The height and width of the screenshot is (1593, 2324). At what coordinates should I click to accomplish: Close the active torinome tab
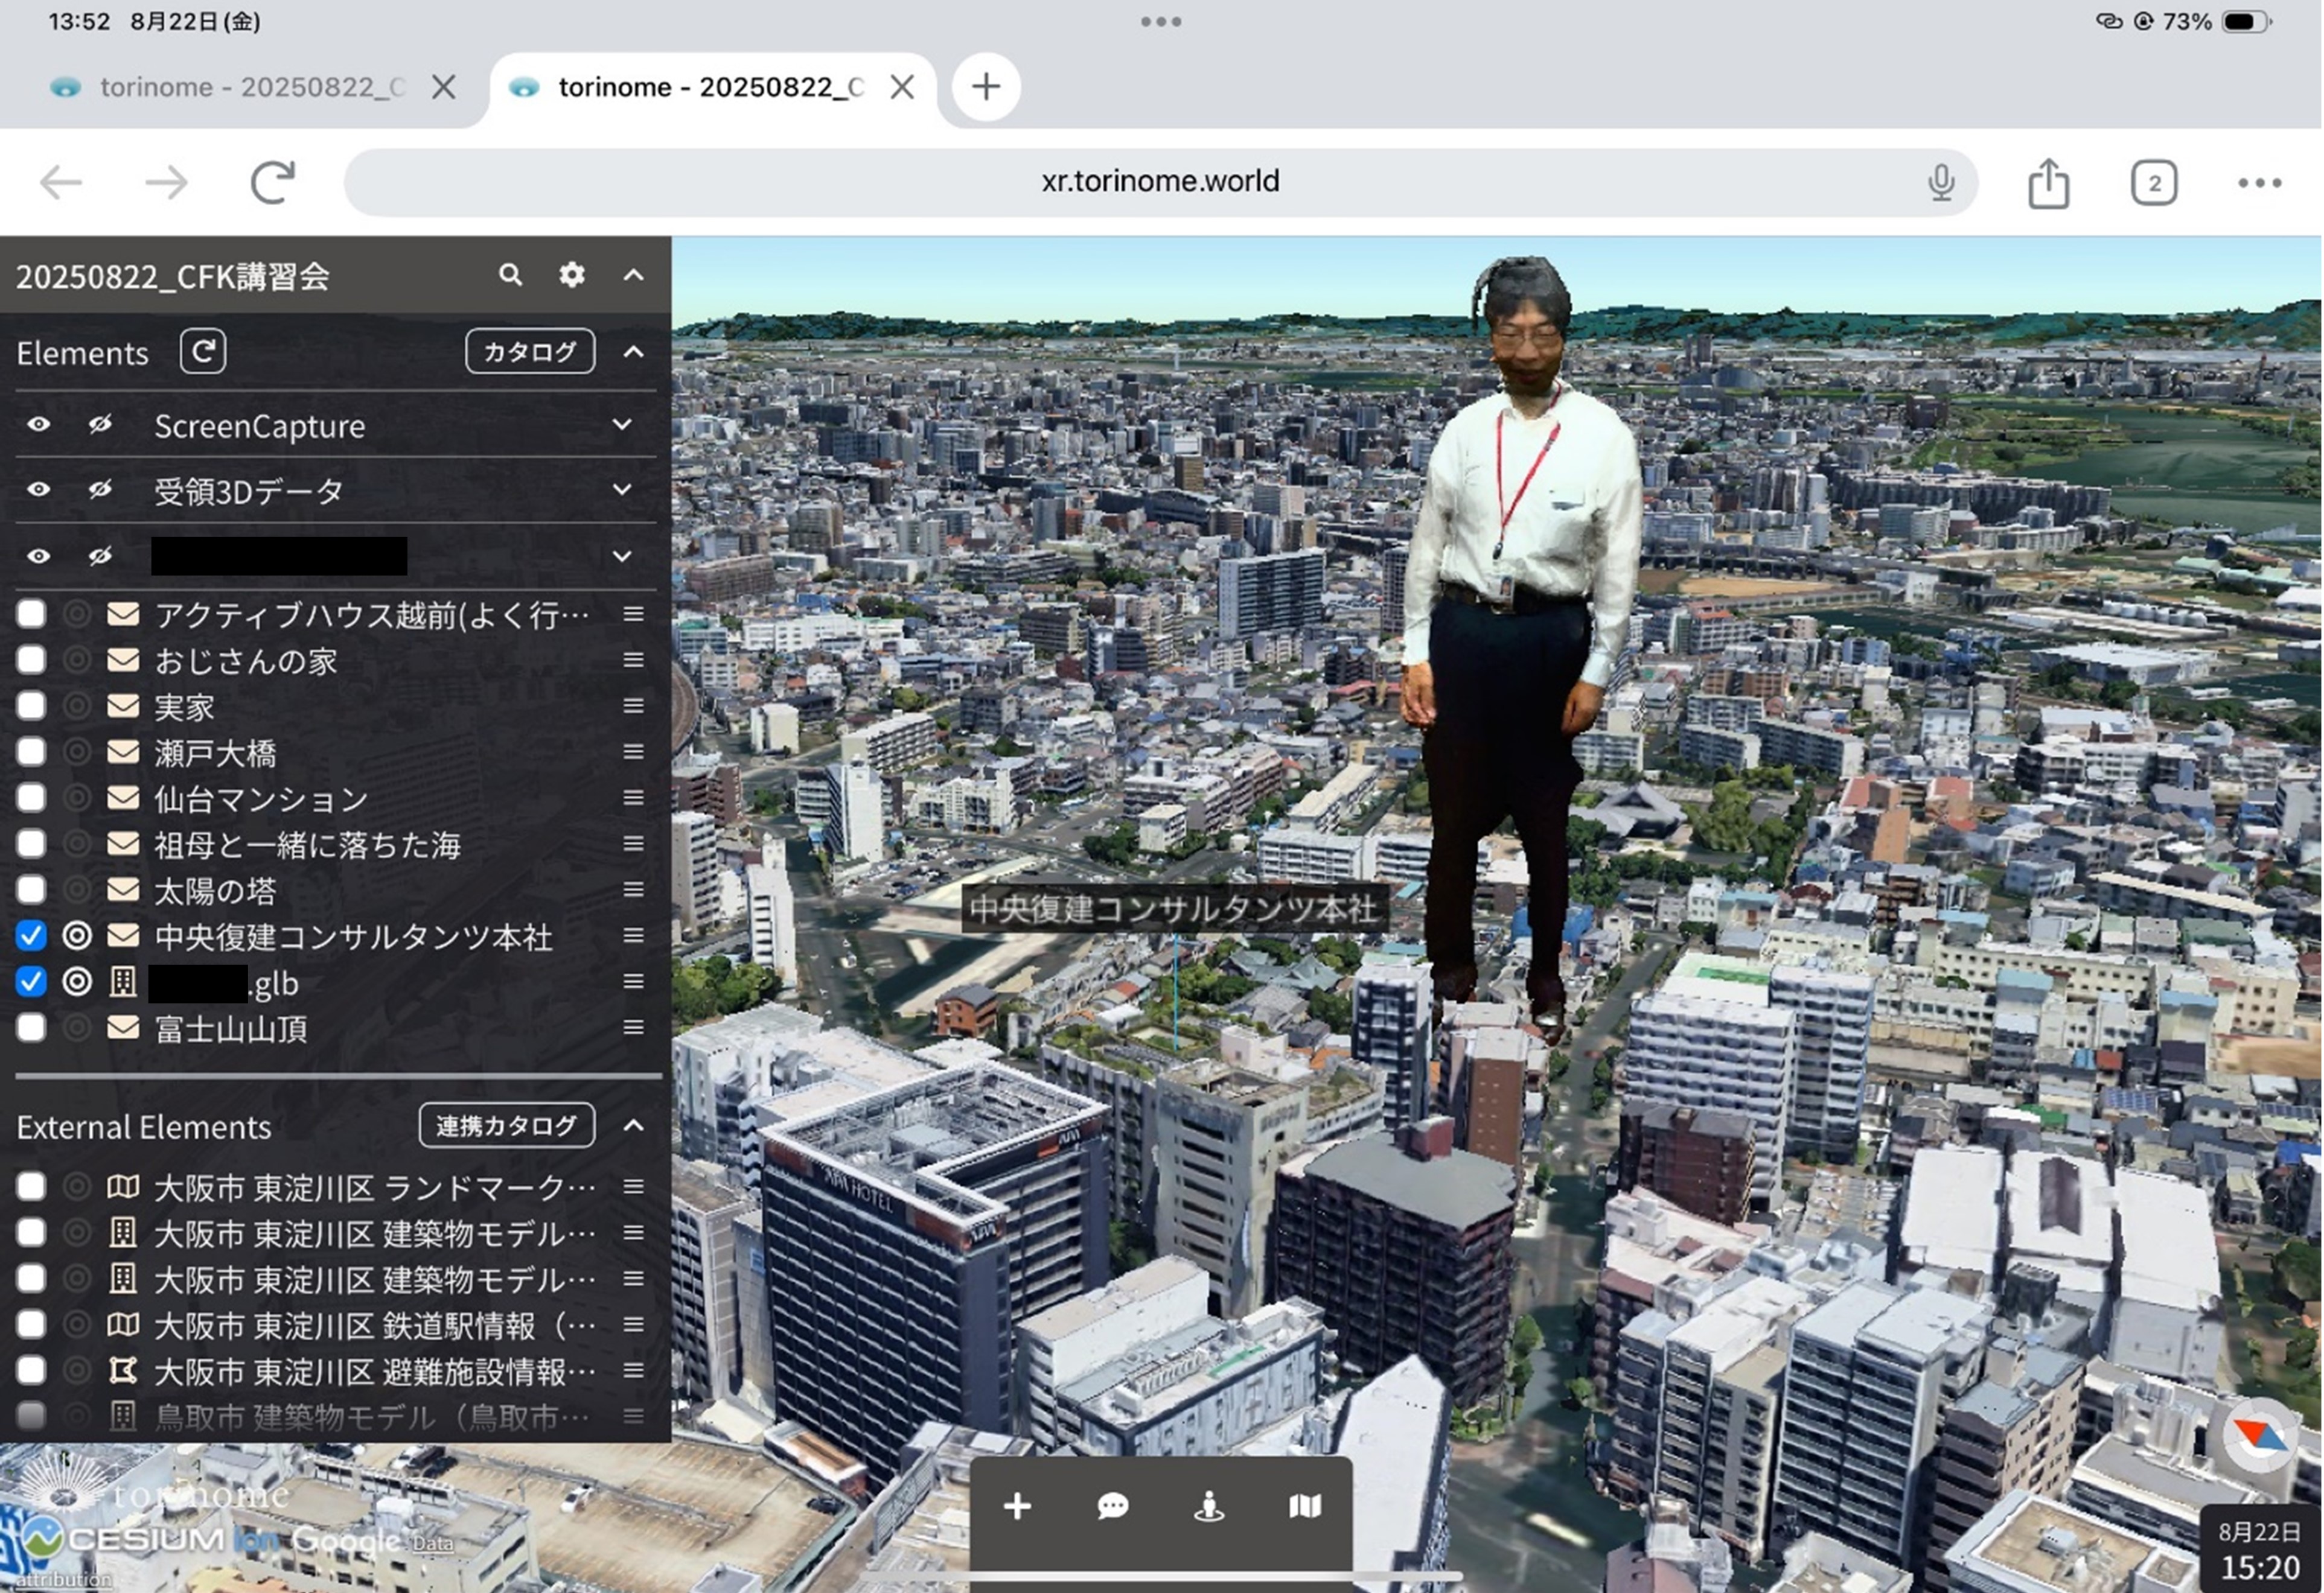(902, 88)
